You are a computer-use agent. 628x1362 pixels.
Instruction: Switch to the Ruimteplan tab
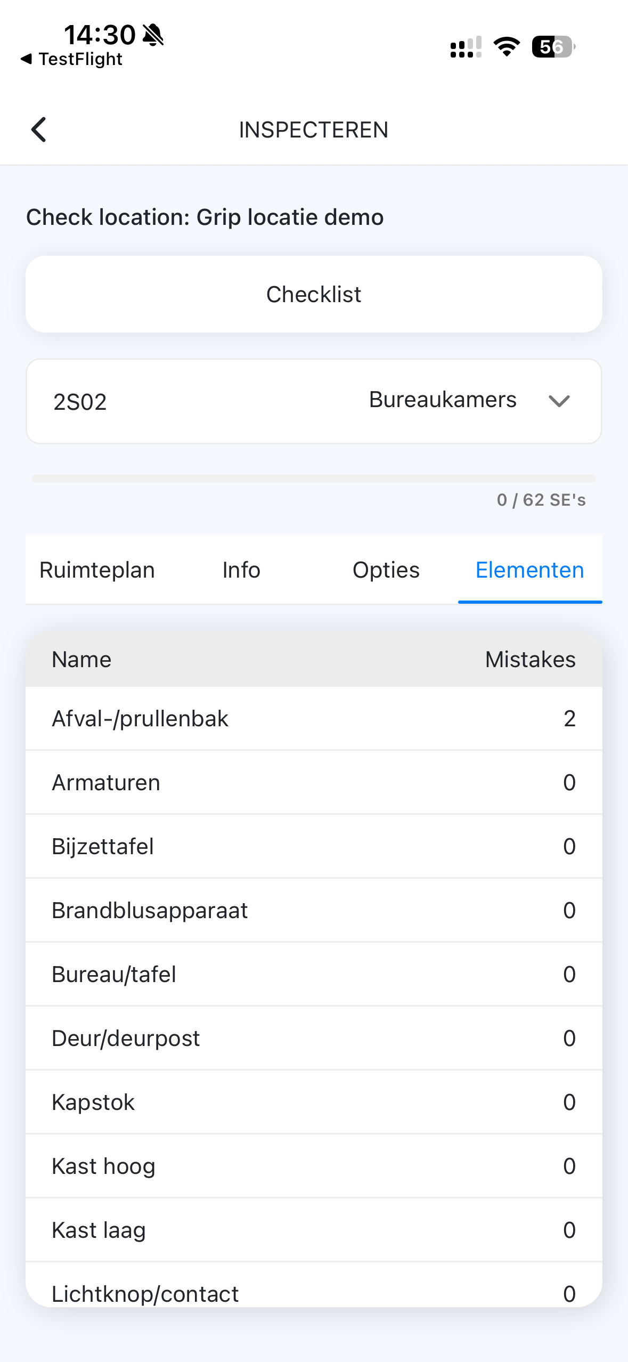click(x=97, y=570)
